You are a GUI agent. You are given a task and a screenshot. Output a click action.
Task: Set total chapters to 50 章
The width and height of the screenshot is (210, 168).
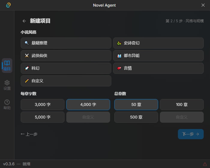point(136,104)
